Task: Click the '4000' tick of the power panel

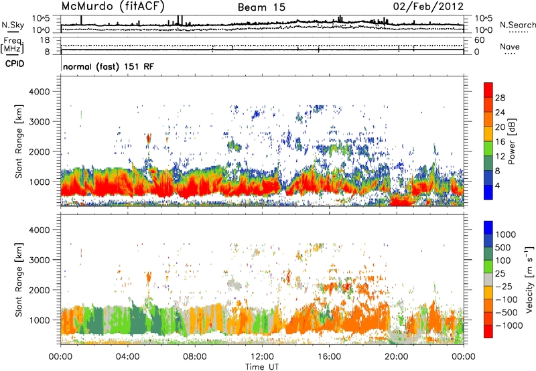Action: 40,92
